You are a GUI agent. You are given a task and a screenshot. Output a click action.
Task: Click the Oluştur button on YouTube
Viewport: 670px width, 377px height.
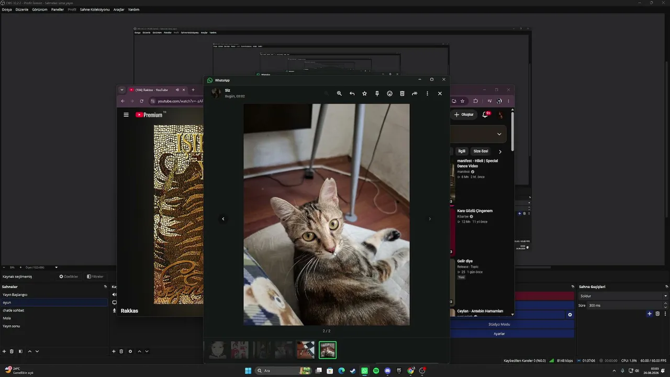464,115
